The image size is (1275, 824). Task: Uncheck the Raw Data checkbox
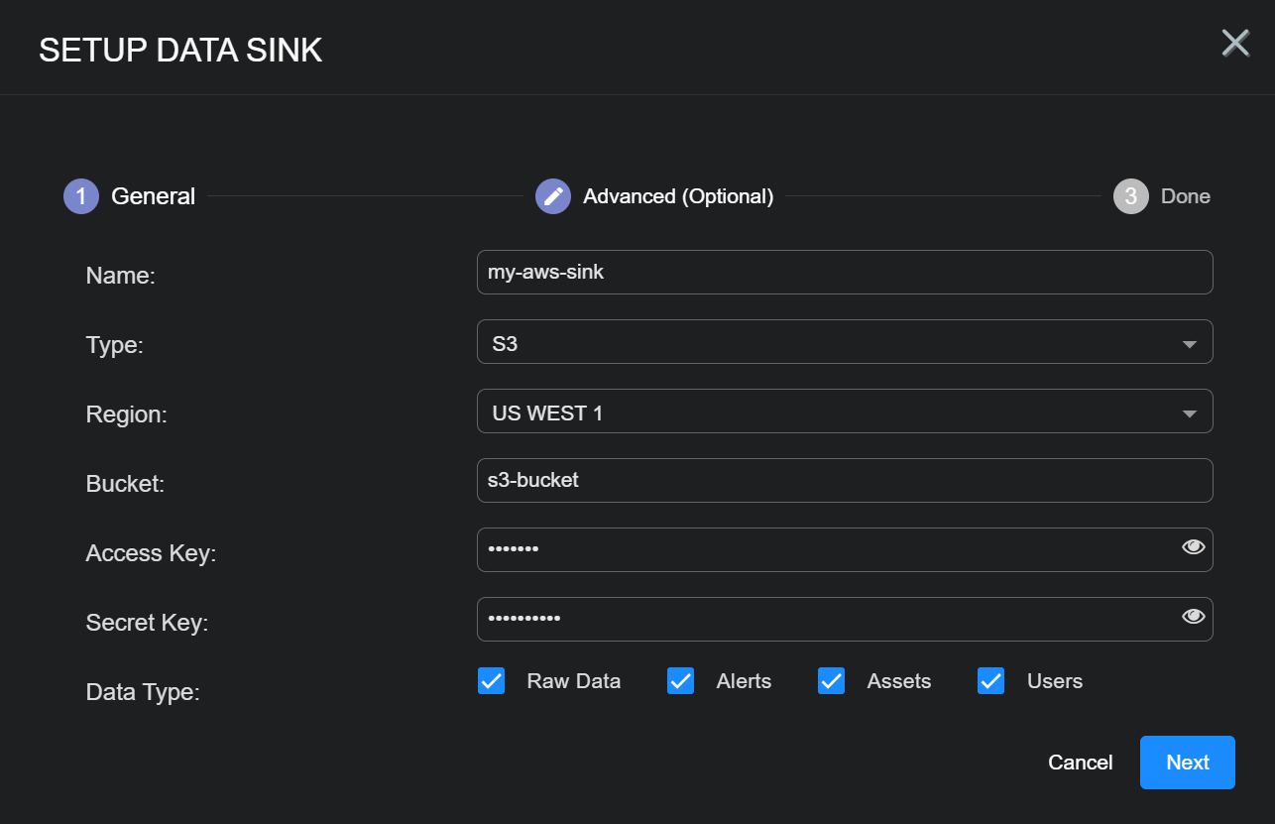[x=492, y=681]
